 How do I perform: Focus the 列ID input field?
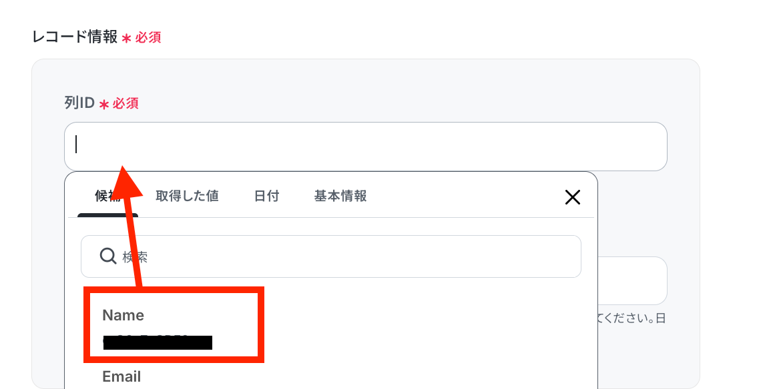pyautogui.click(x=365, y=147)
